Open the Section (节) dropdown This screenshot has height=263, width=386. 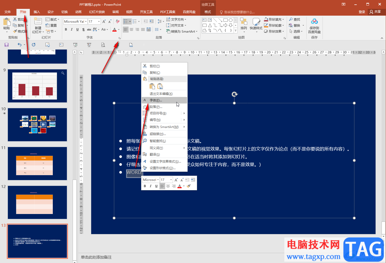click(x=51, y=32)
